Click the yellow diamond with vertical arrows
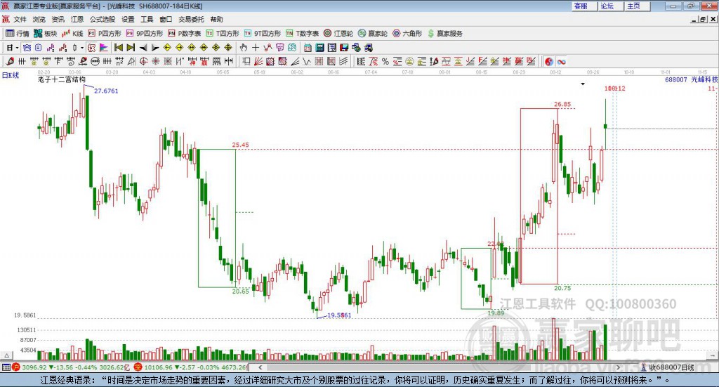Viewport: 719px width, 387px height. (x=228, y=48)
